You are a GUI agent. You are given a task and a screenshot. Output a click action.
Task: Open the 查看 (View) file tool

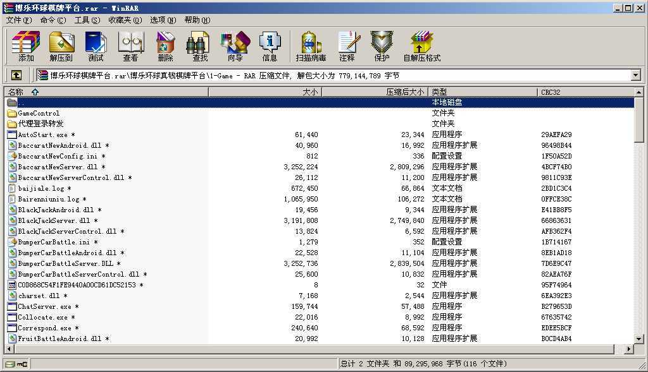130,46
